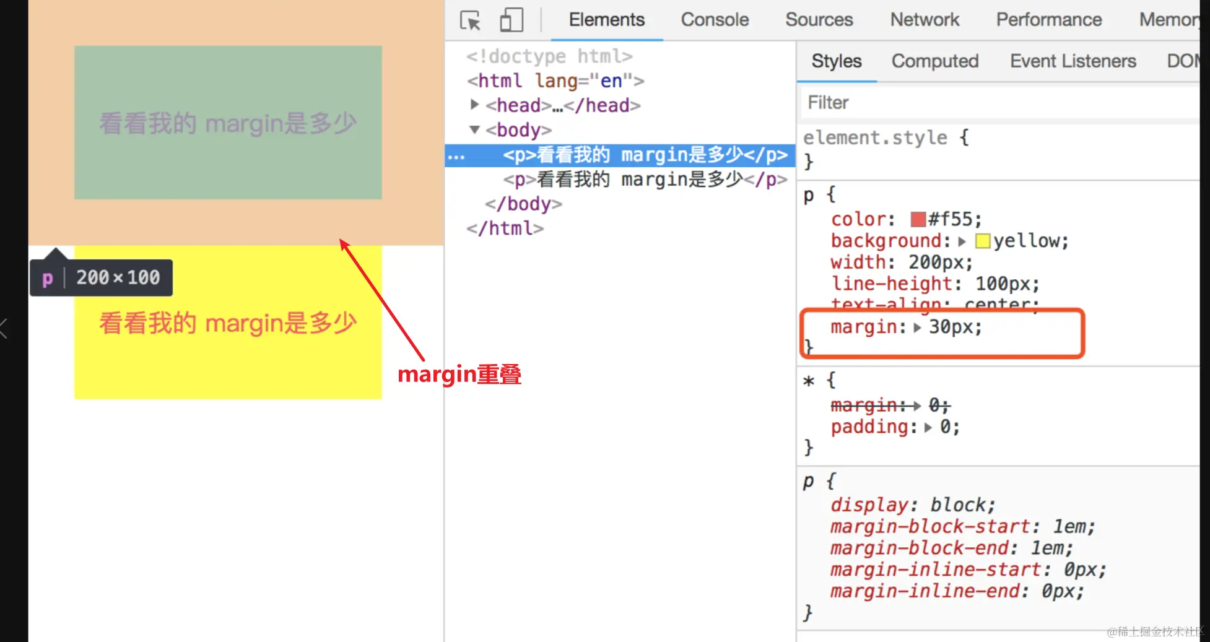Click the back chevron on the left edge
1210x642 pixels.
click(x=4, y=328)
